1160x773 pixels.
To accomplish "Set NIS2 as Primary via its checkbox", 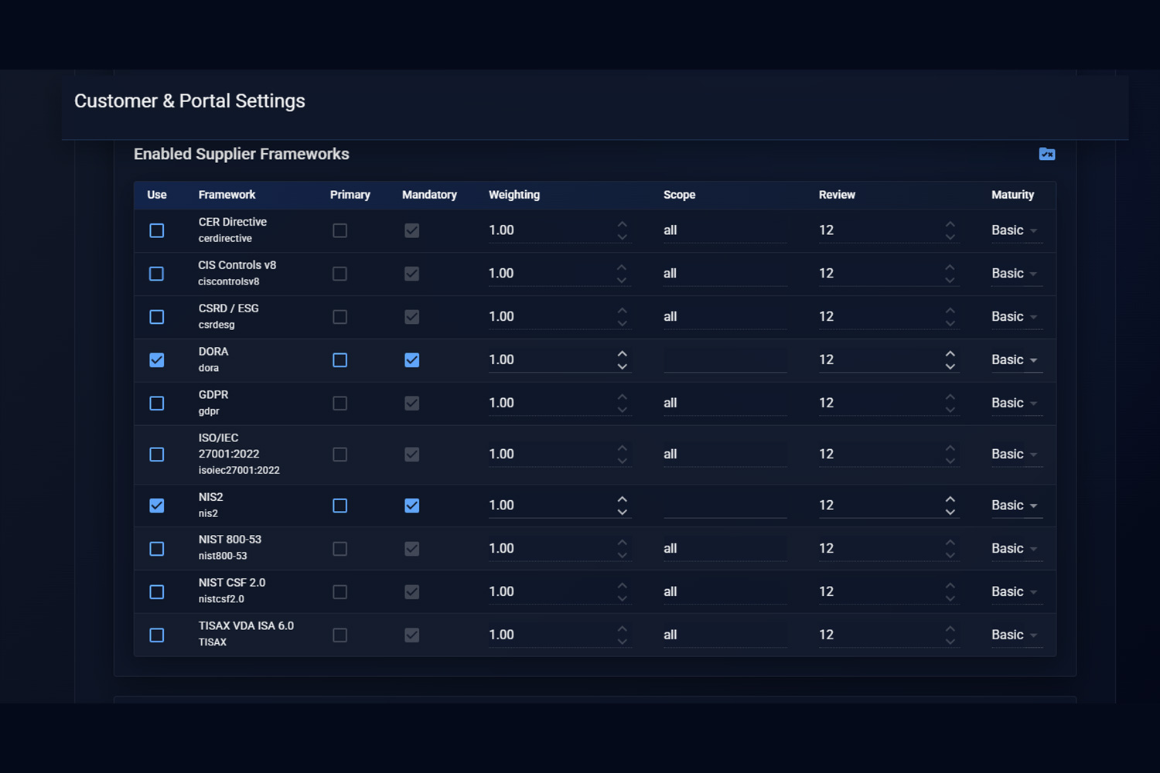I will [x=340, y=506].
